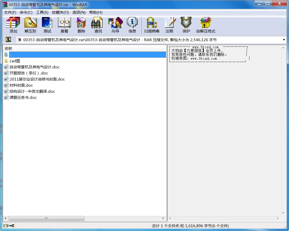Click comment pane scroll up arrow
The height and width of the screenshot is (231, 289).
283,48
